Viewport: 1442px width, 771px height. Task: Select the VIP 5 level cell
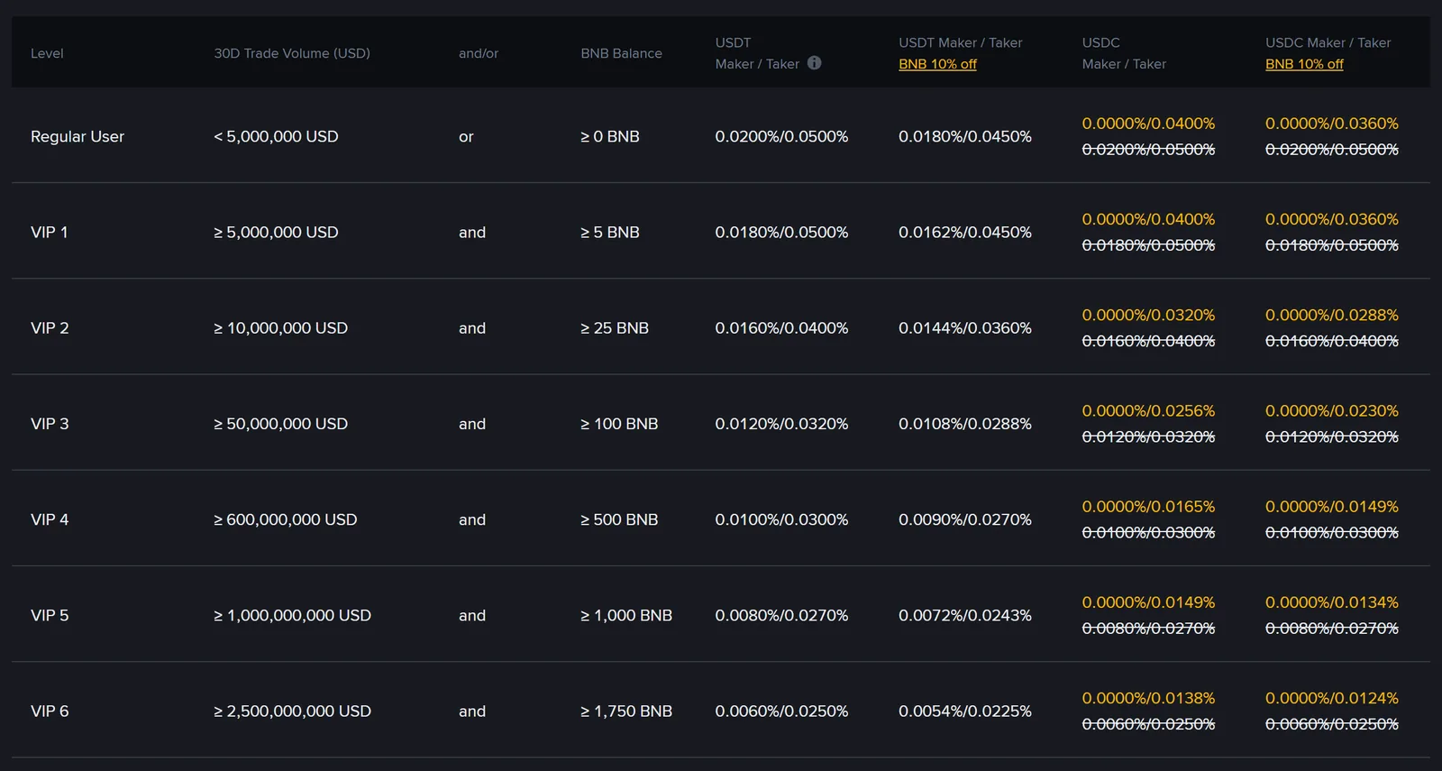point(50,615)
